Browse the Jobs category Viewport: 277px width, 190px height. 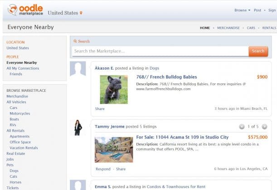click(10, 159)
